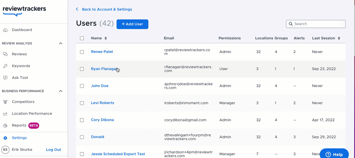355x158 pixels.
Task: Click the Dashboard gauge icon
Action: tap(5, 30)
